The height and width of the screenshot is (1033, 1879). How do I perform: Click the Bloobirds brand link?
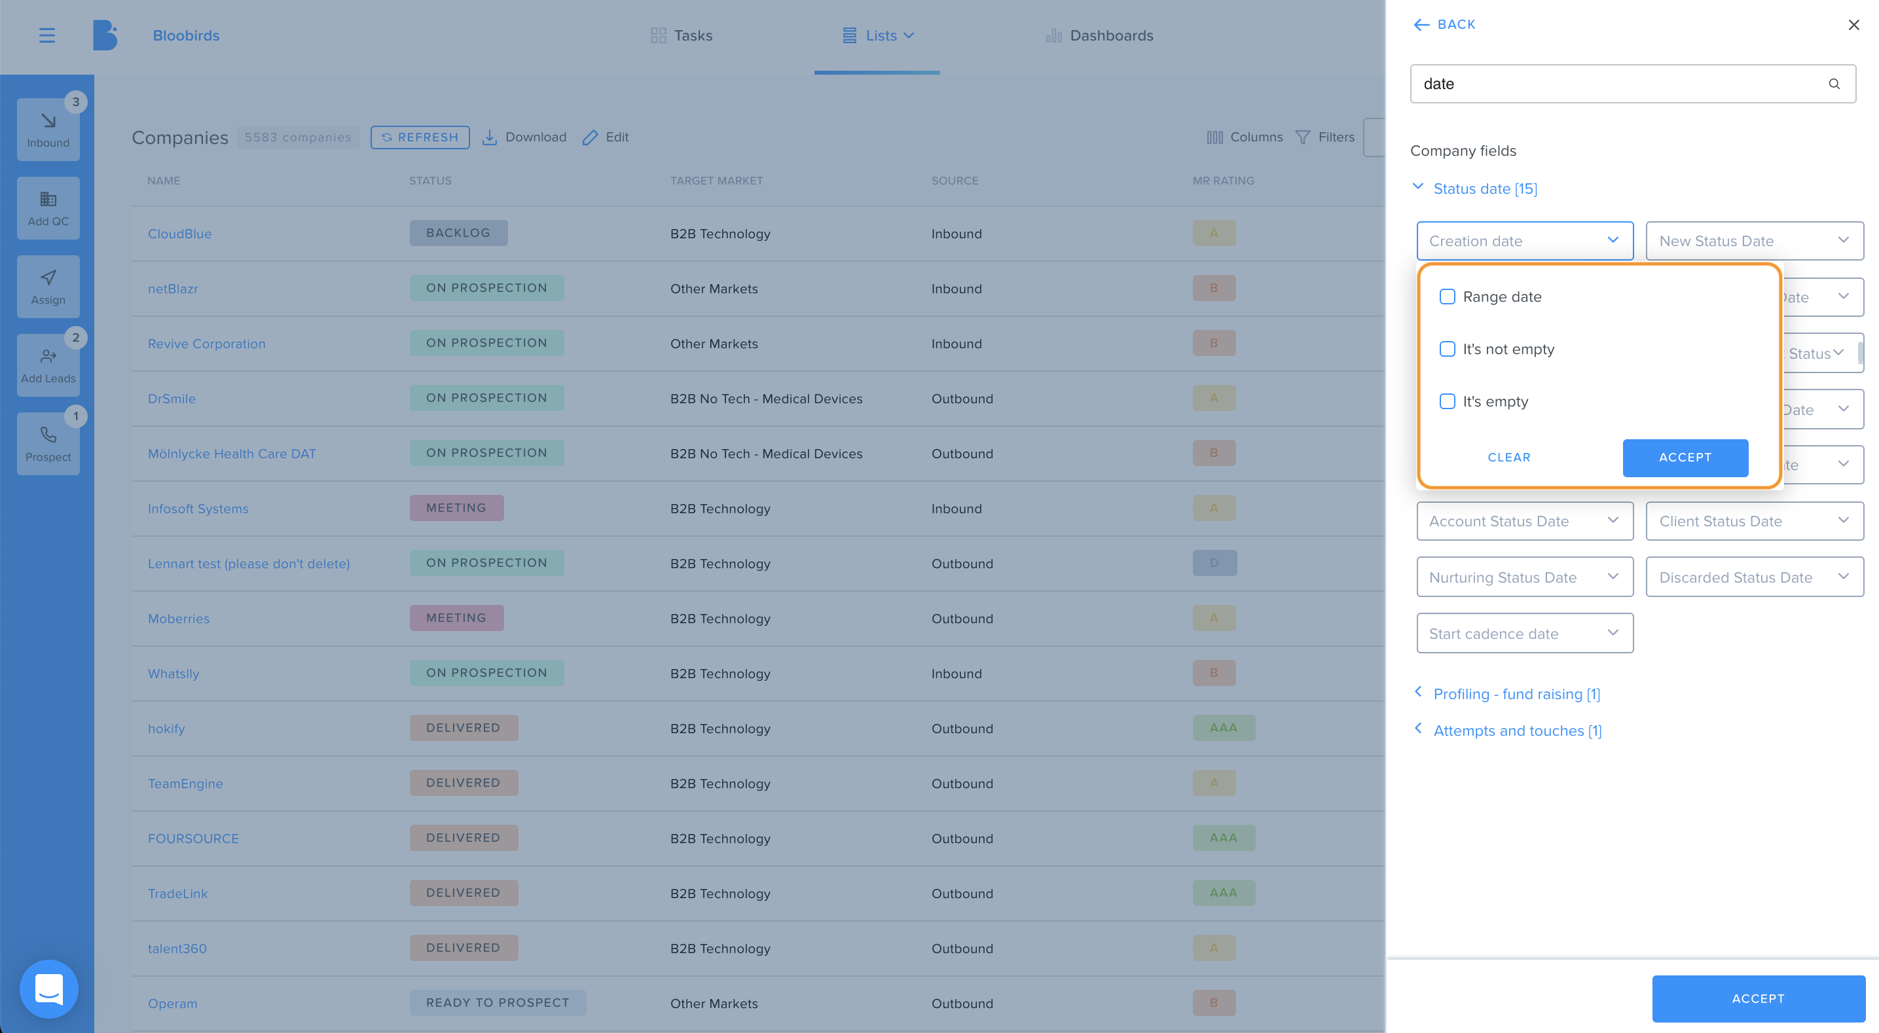pyautogui.click(x=186, y=35)
